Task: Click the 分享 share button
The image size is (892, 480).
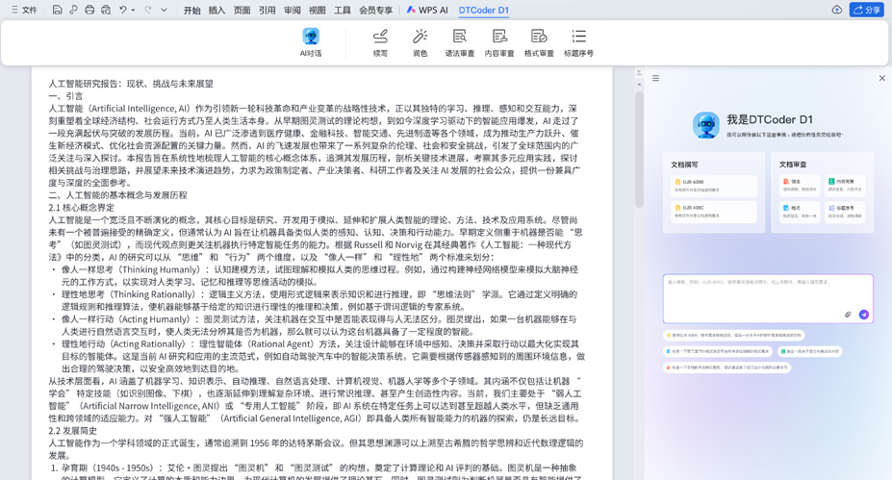Action: tap(866, 10)
